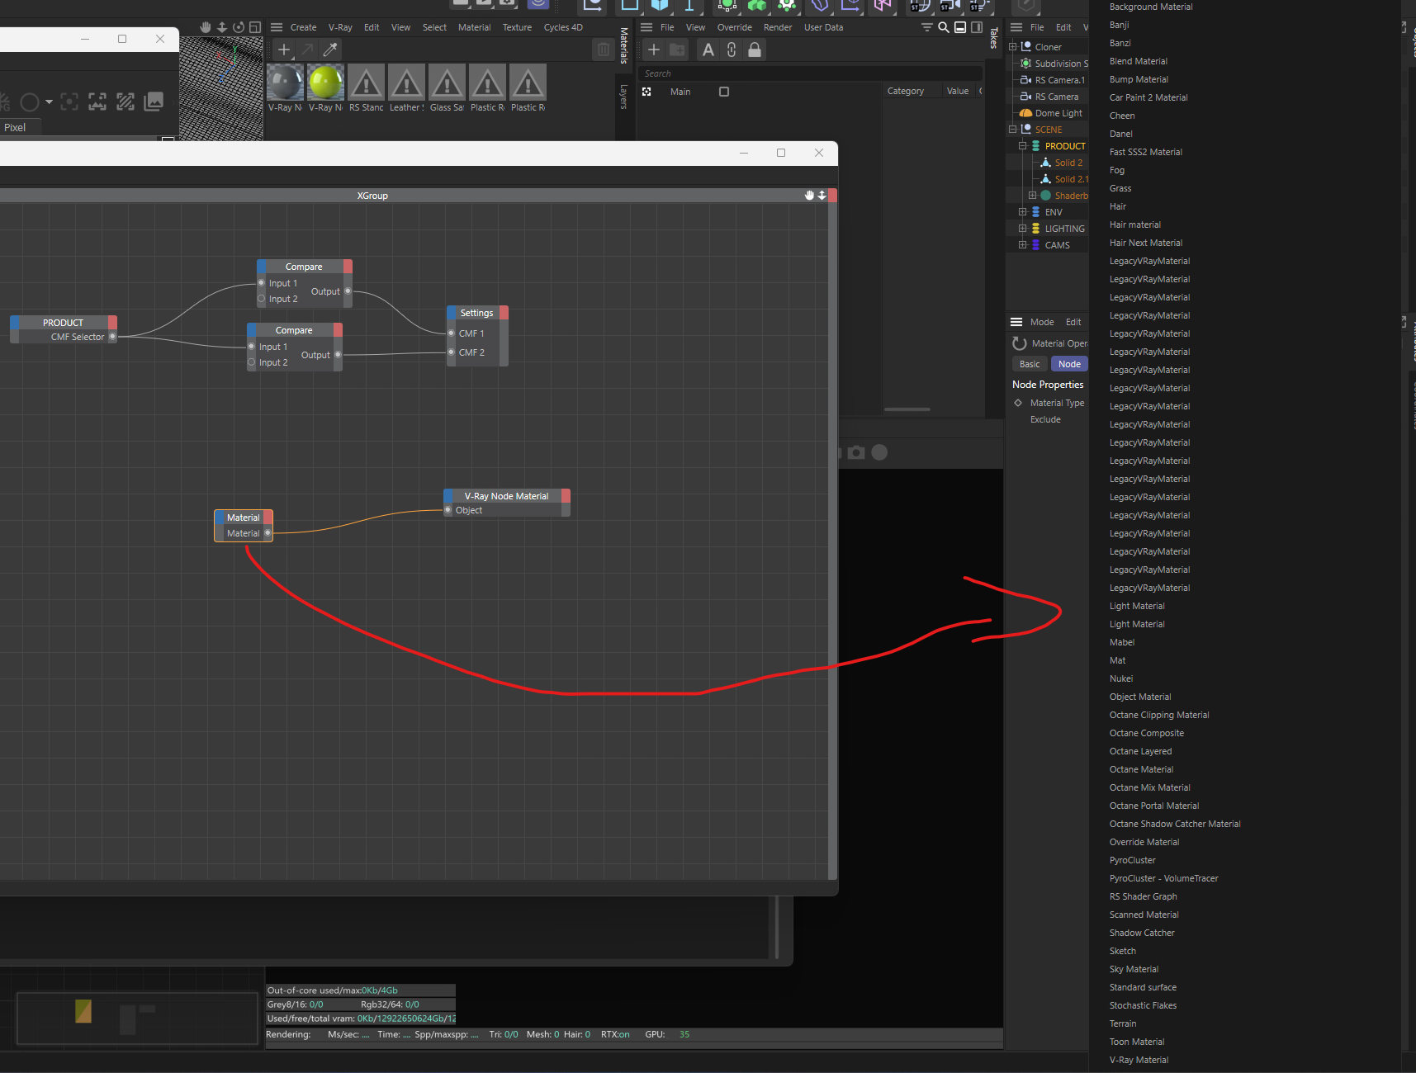This screenshot has height=1073, width=1416.
Task: Click the Attribute manager hamburger icon beside Mode
Action: click(x=1016, y=322)
